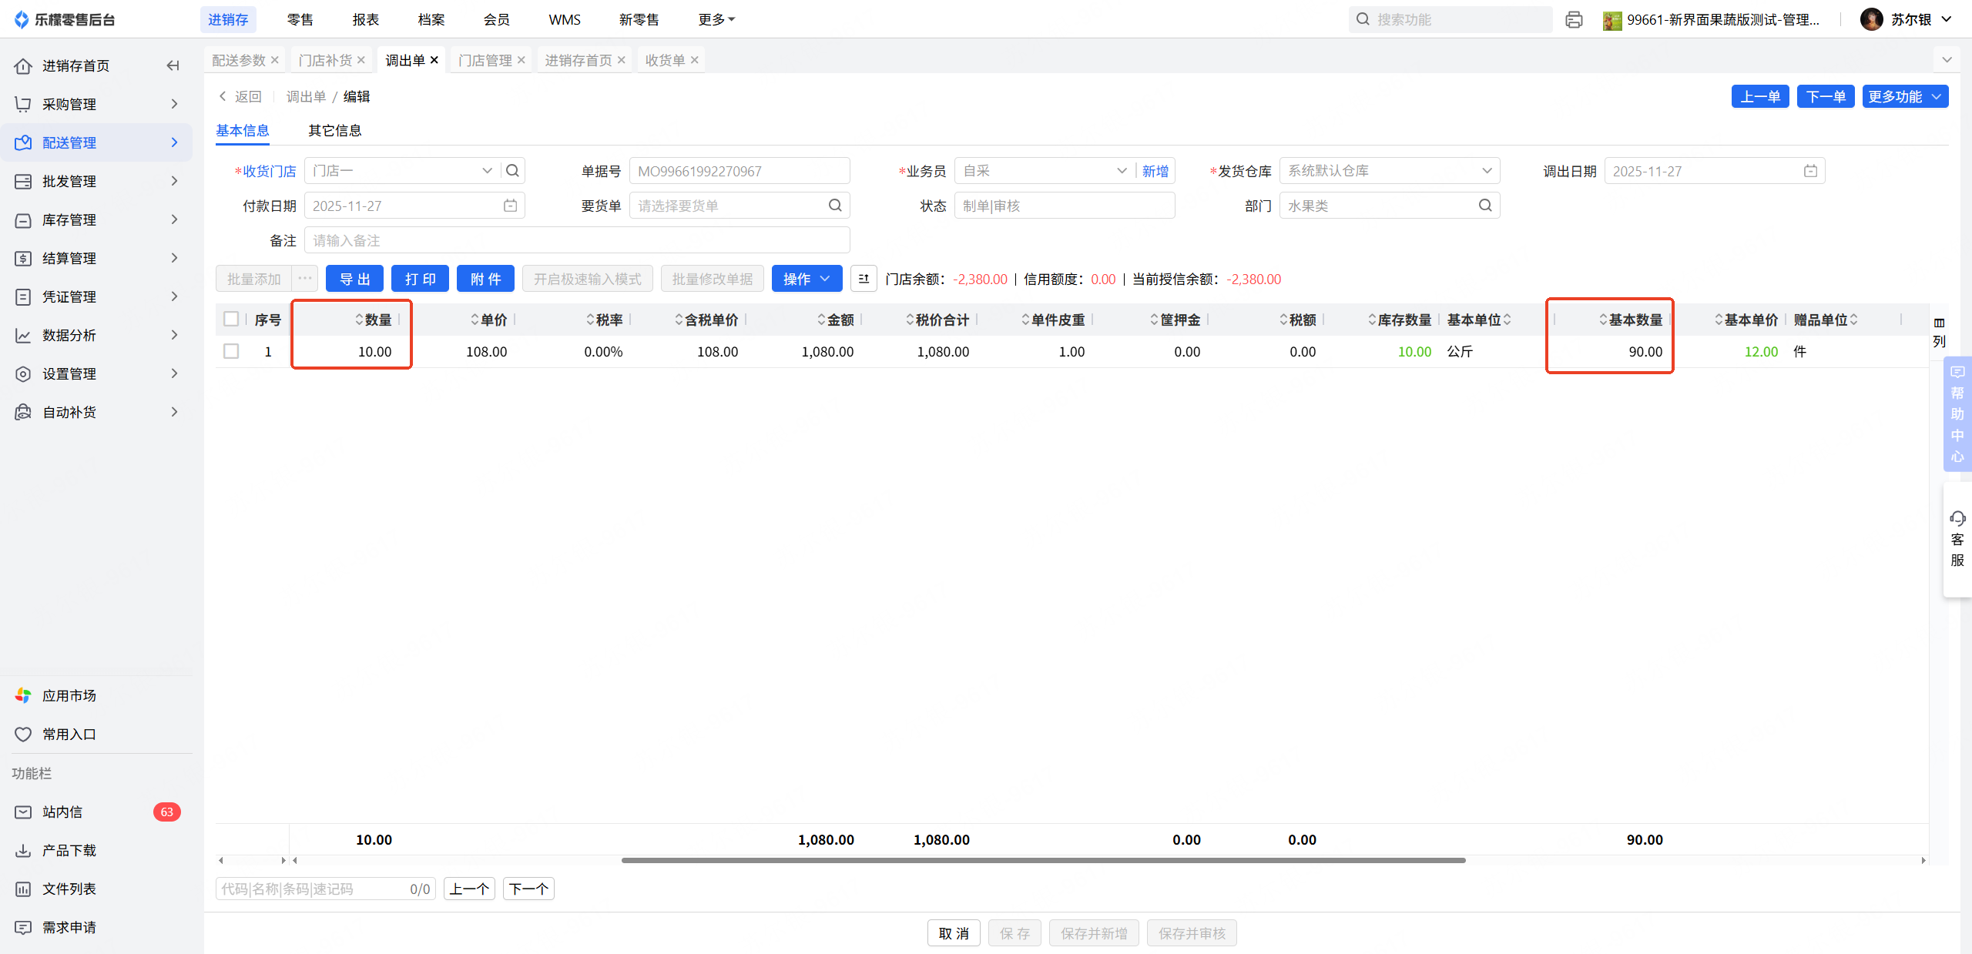Expand the 操作 dropdown button

pyautogui.click(x=807, y=279)
